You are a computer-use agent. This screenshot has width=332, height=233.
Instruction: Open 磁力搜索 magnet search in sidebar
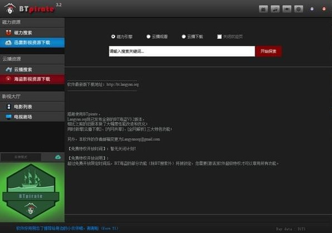32,32
